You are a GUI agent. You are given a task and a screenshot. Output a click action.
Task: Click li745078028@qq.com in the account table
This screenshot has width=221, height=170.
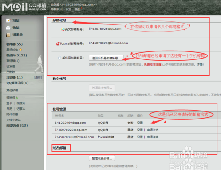71,130
